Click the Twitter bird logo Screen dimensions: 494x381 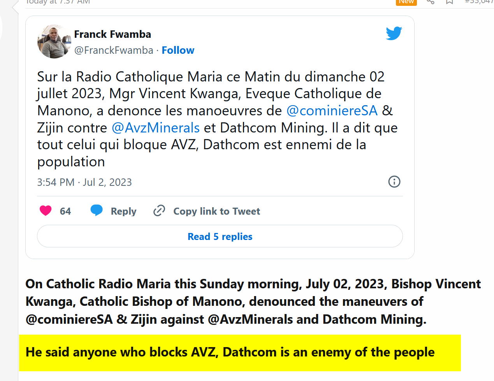click(394, 34)
